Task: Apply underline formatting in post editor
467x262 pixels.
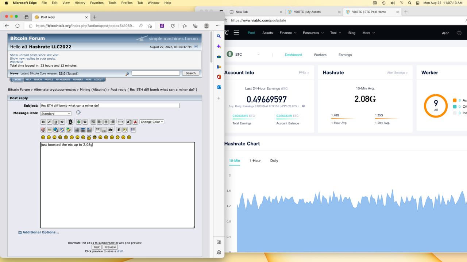Action: (56, 122)
